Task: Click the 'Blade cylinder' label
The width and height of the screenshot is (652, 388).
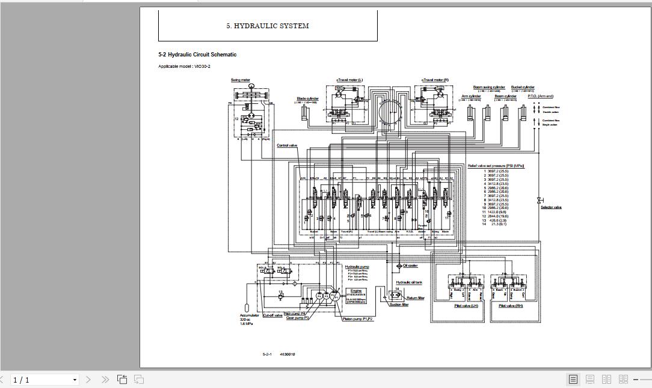Action: coord(308,99)
